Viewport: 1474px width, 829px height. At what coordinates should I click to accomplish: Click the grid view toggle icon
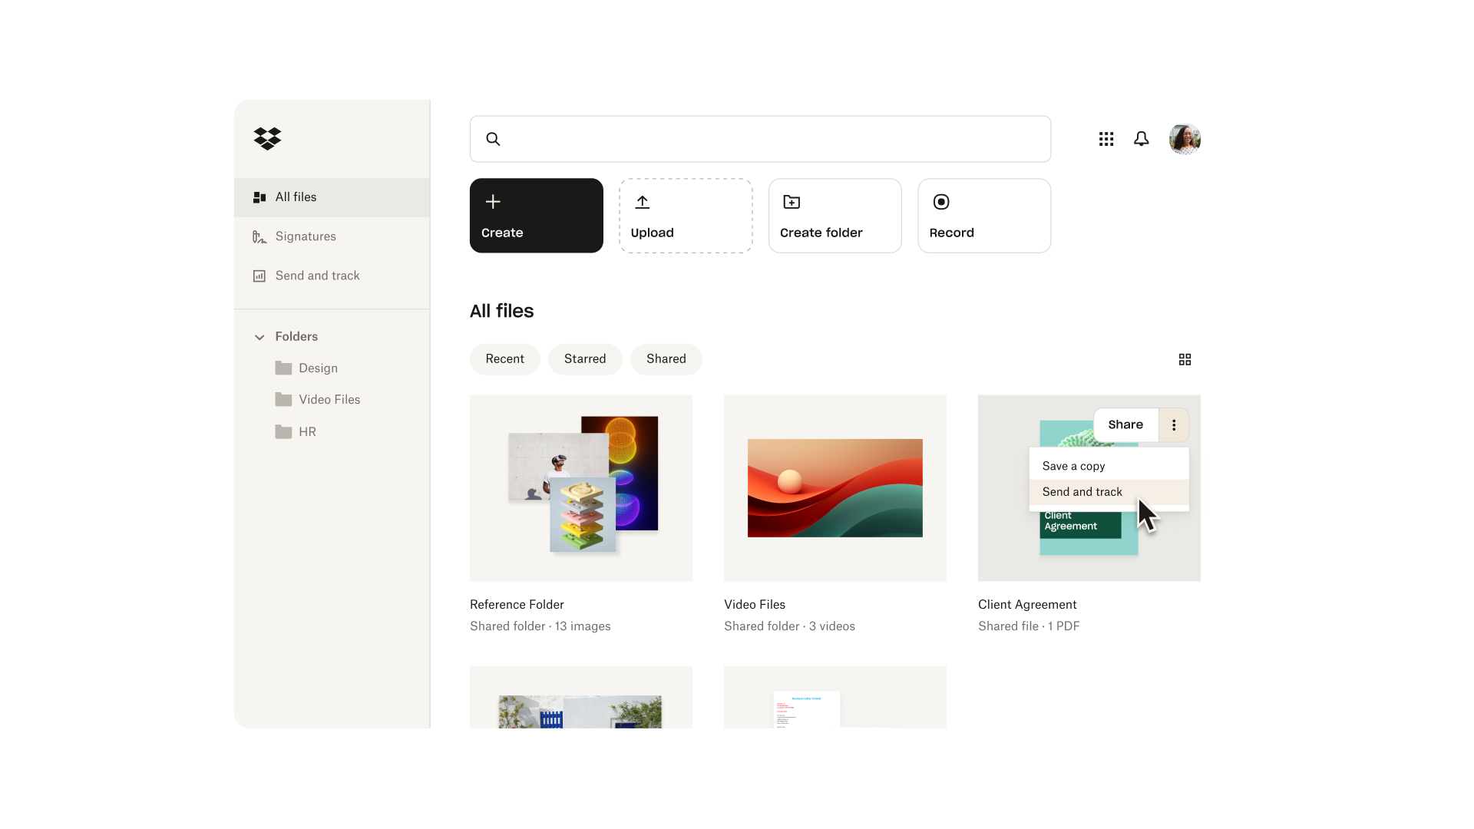click(1185, 359)
